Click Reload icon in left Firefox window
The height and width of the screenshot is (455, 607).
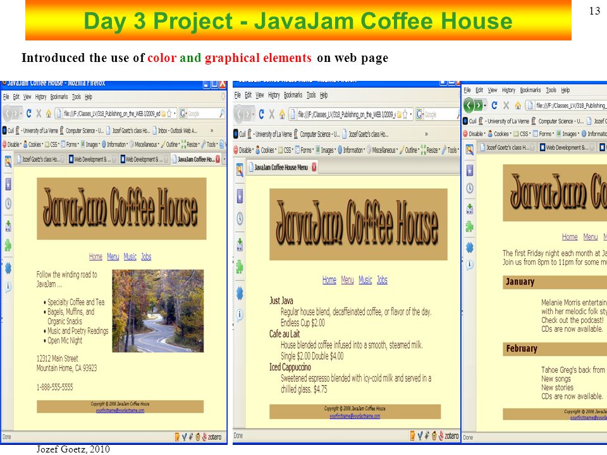tap(28, 113)
